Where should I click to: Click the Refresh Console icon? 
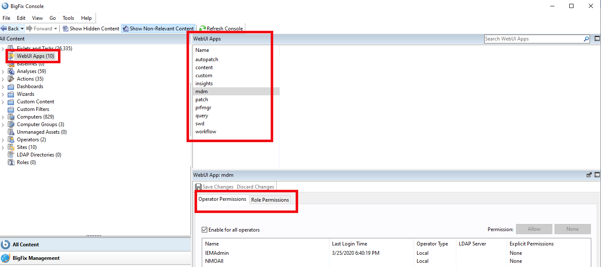point(203,28)
